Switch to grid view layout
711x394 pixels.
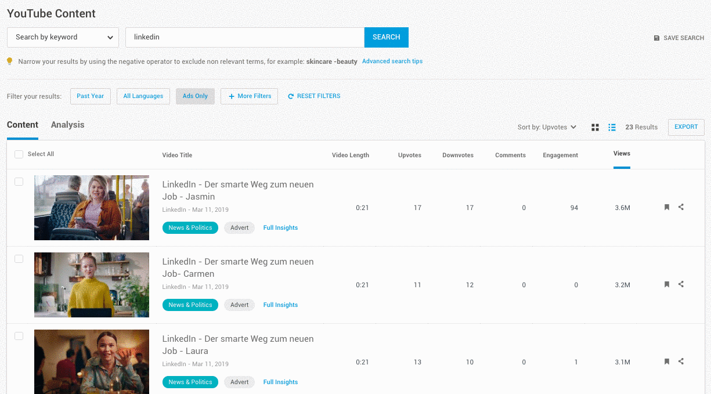[595, 128]
